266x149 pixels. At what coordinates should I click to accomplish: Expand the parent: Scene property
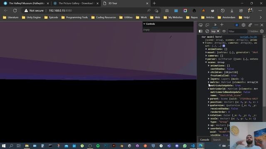click(209, 99)
